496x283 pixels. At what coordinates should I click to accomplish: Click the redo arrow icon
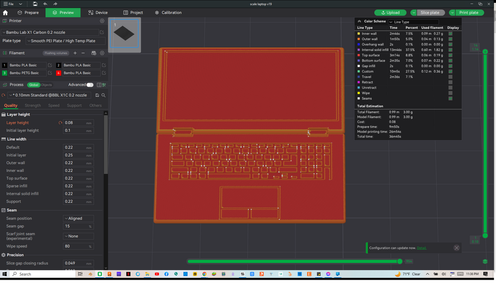click(x=55, y=4)
